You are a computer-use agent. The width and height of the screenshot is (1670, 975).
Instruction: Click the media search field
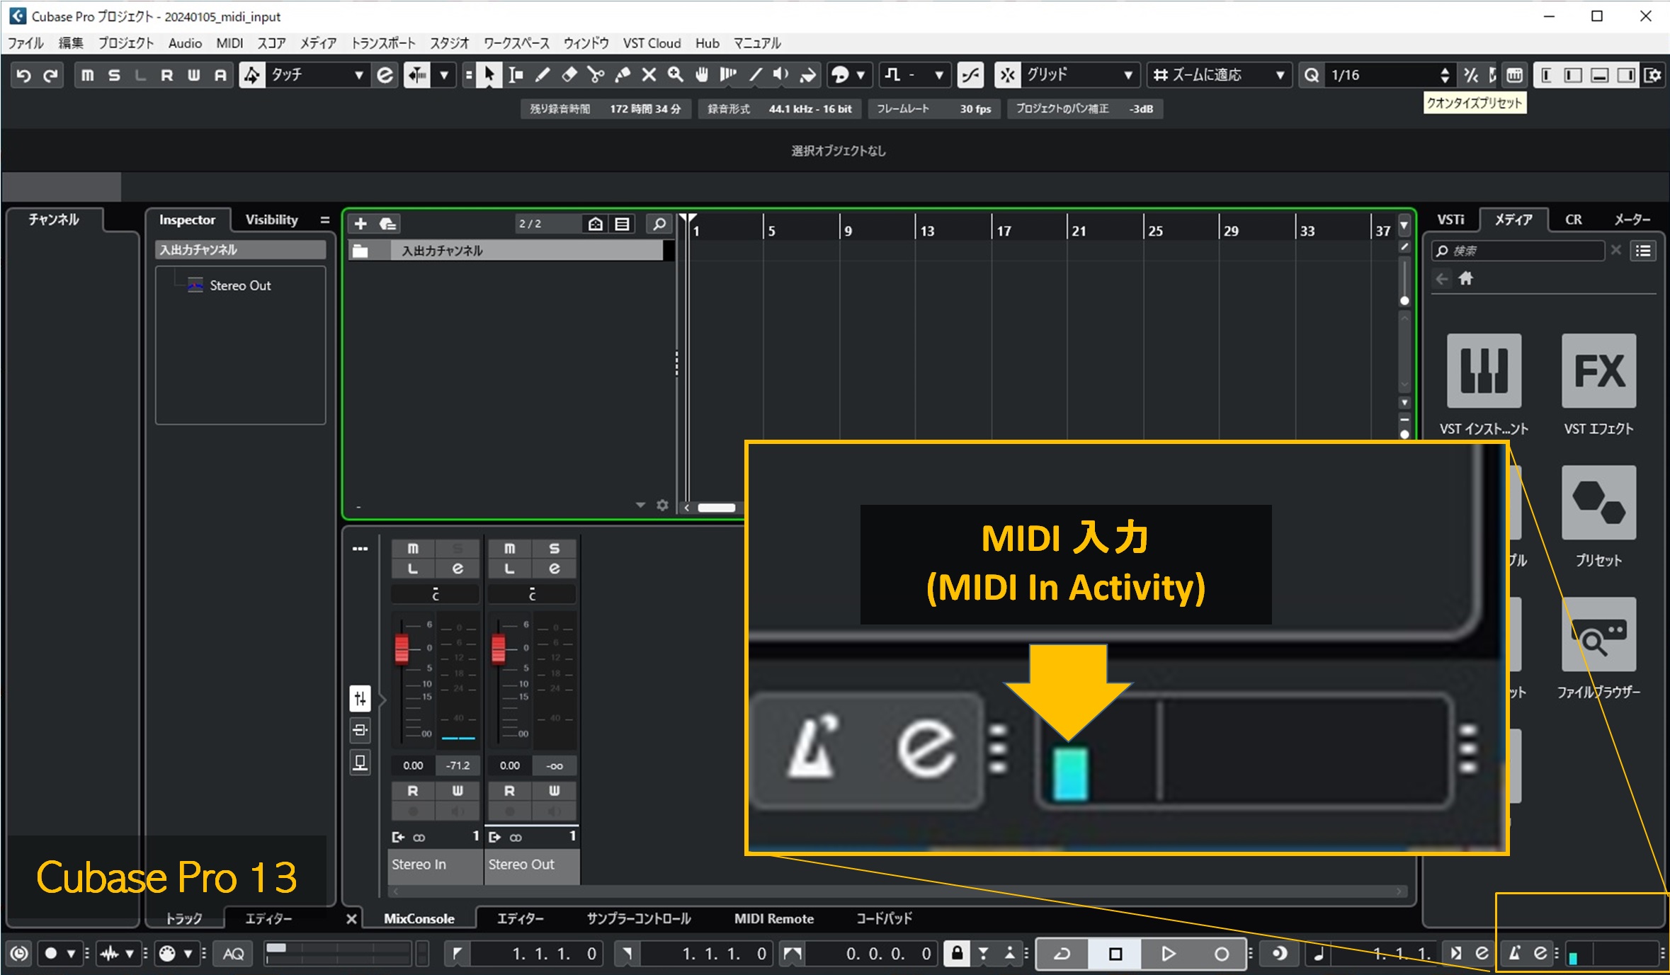(x=1518, y=251)
